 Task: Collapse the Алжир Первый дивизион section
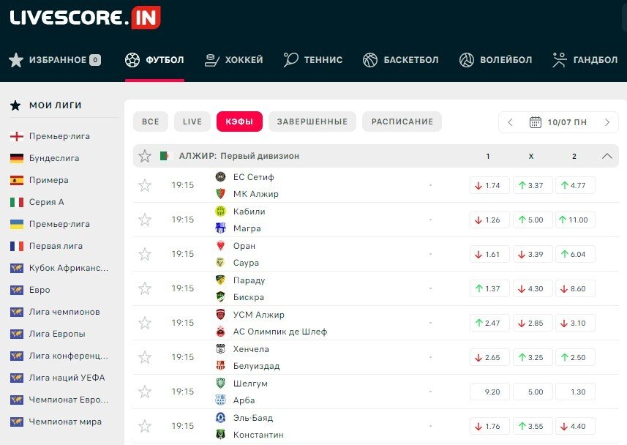[607, 156]
